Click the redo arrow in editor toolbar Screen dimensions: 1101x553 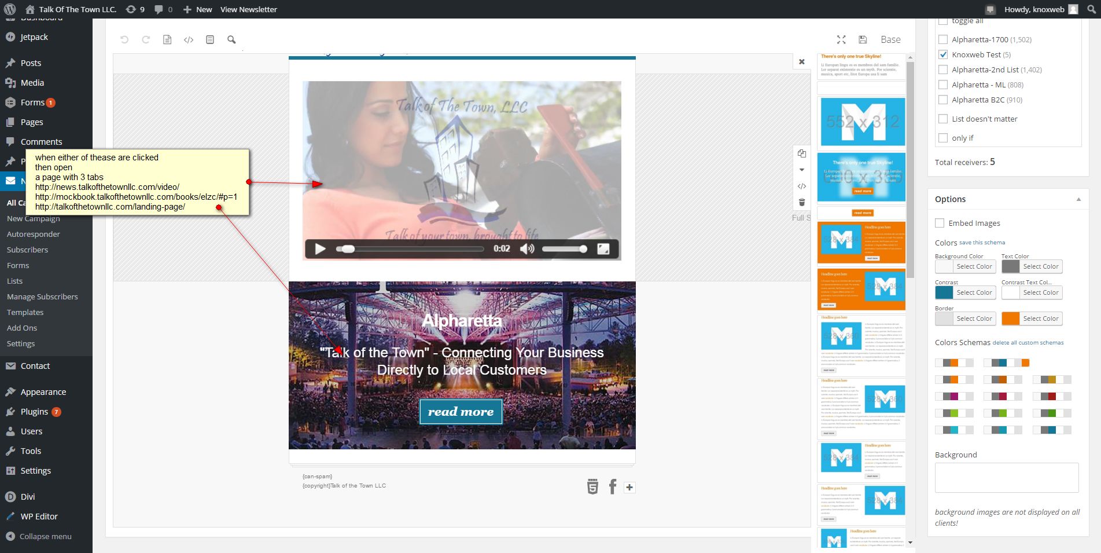coord(146,39)
